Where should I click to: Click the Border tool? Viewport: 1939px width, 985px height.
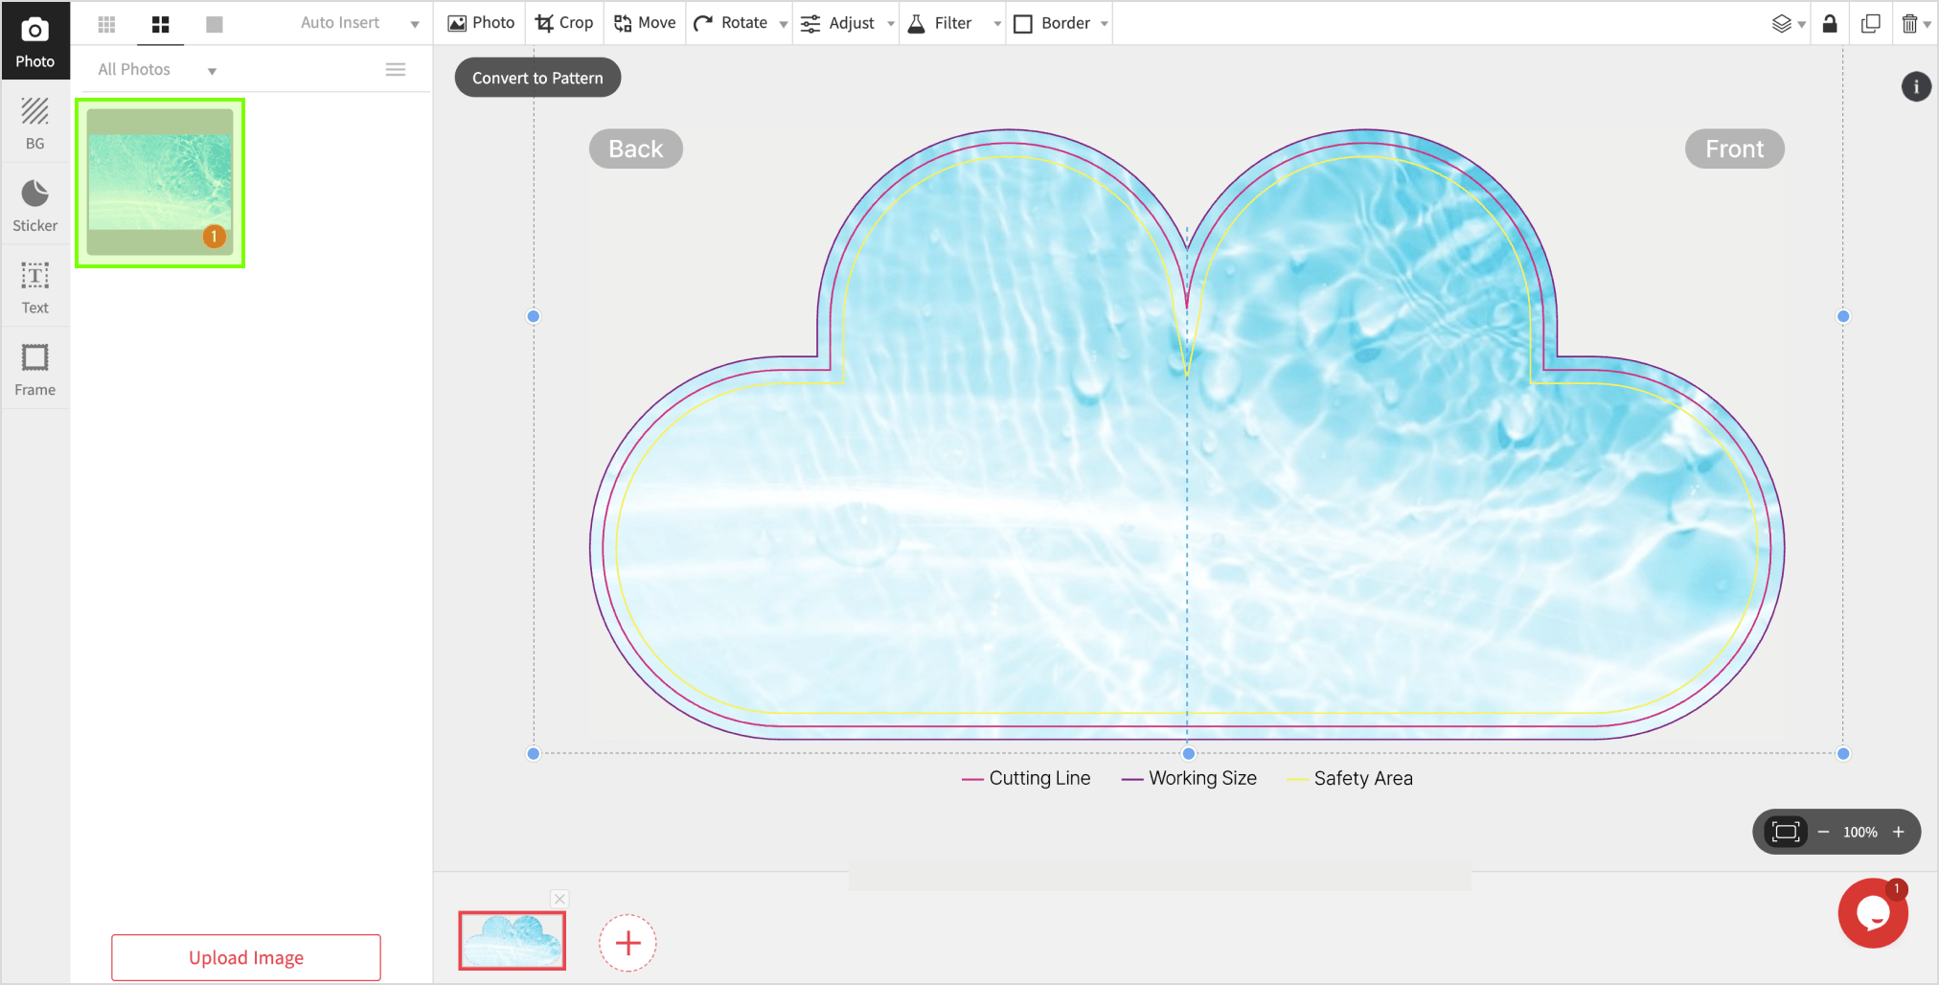click(x=1052, y=23)
